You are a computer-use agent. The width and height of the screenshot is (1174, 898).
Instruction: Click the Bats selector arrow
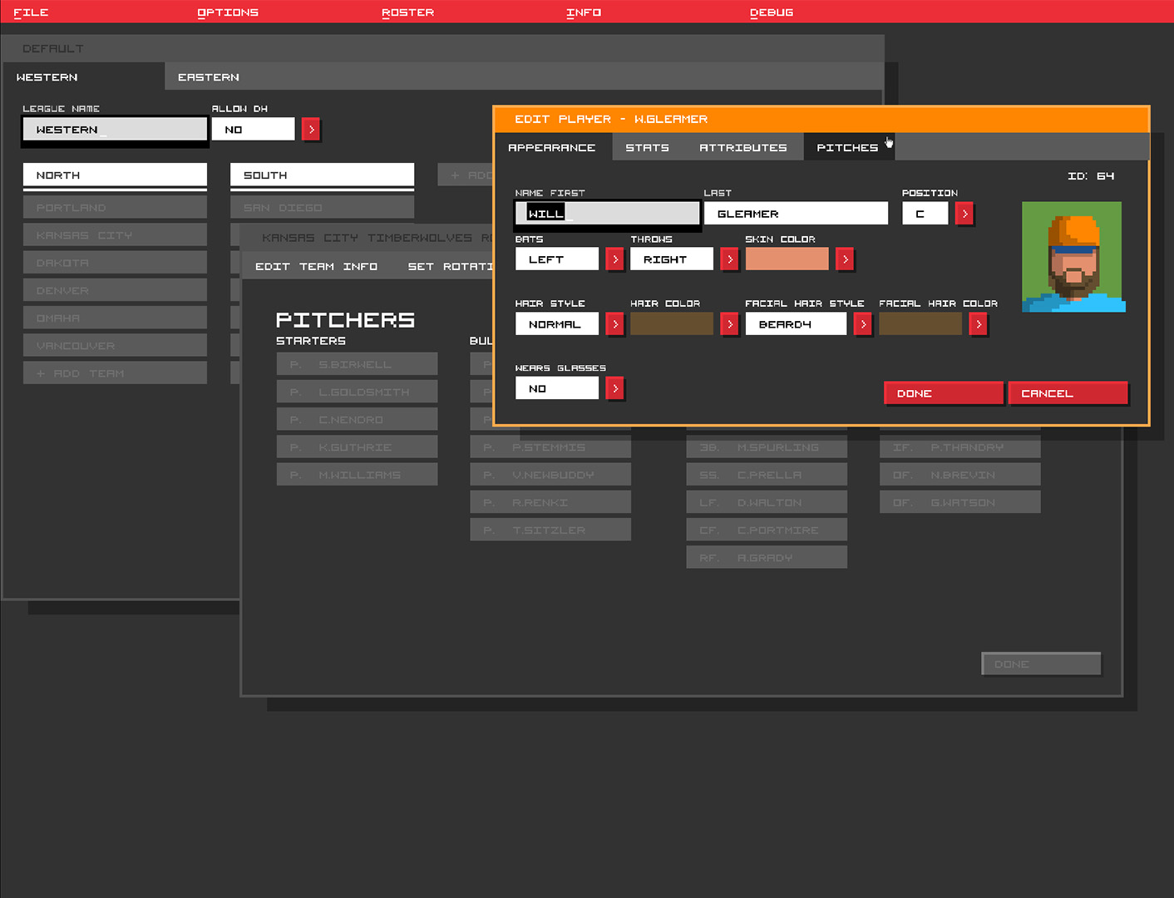(x=614, y=259)
